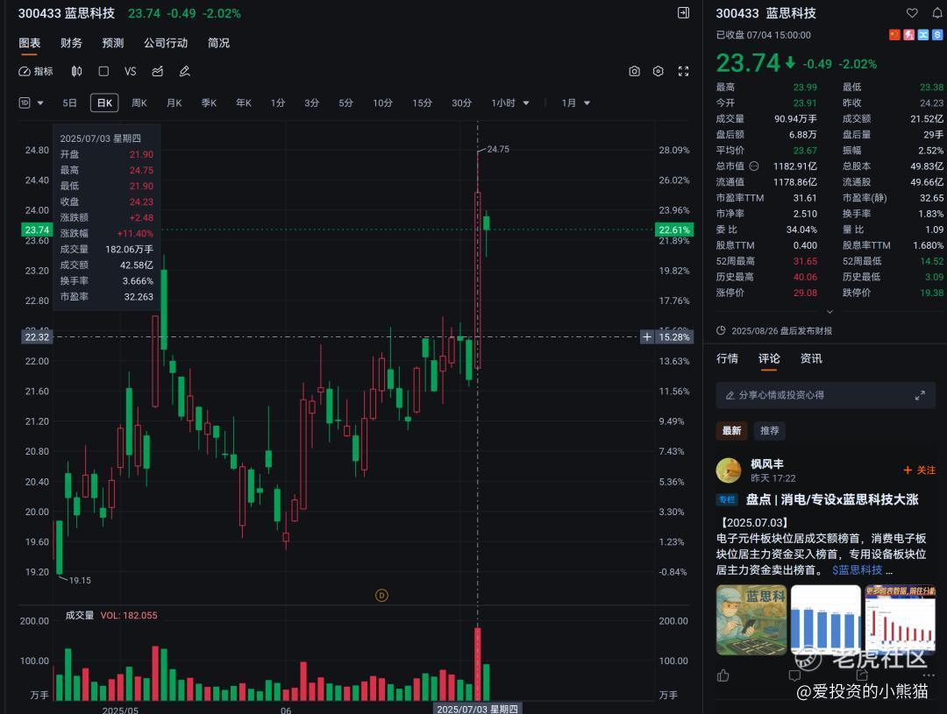Click the 专栏 column tag
Image resolution: width=947 pixels, height=714 pixels.
pos(727,499)
